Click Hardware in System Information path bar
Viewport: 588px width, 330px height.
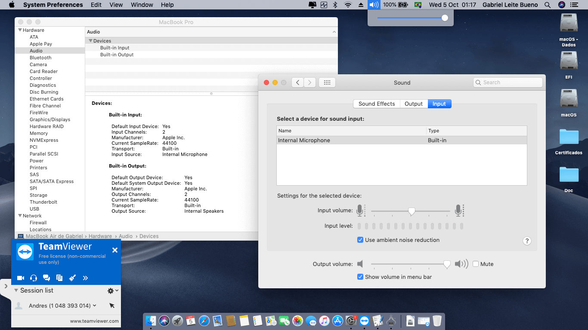tap(100, 236)
